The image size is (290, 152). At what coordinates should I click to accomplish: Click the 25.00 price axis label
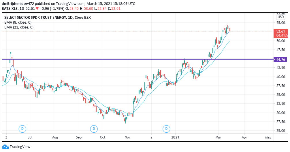[280, 130]
